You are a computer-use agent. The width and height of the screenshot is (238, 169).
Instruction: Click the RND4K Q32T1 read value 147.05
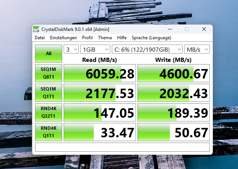100,112
